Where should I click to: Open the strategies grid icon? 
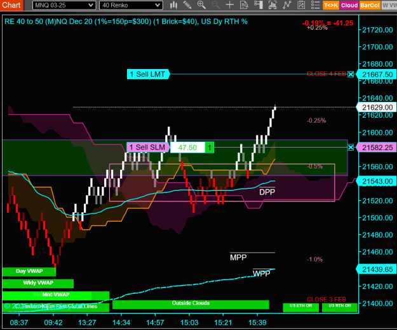click(301, 5)
